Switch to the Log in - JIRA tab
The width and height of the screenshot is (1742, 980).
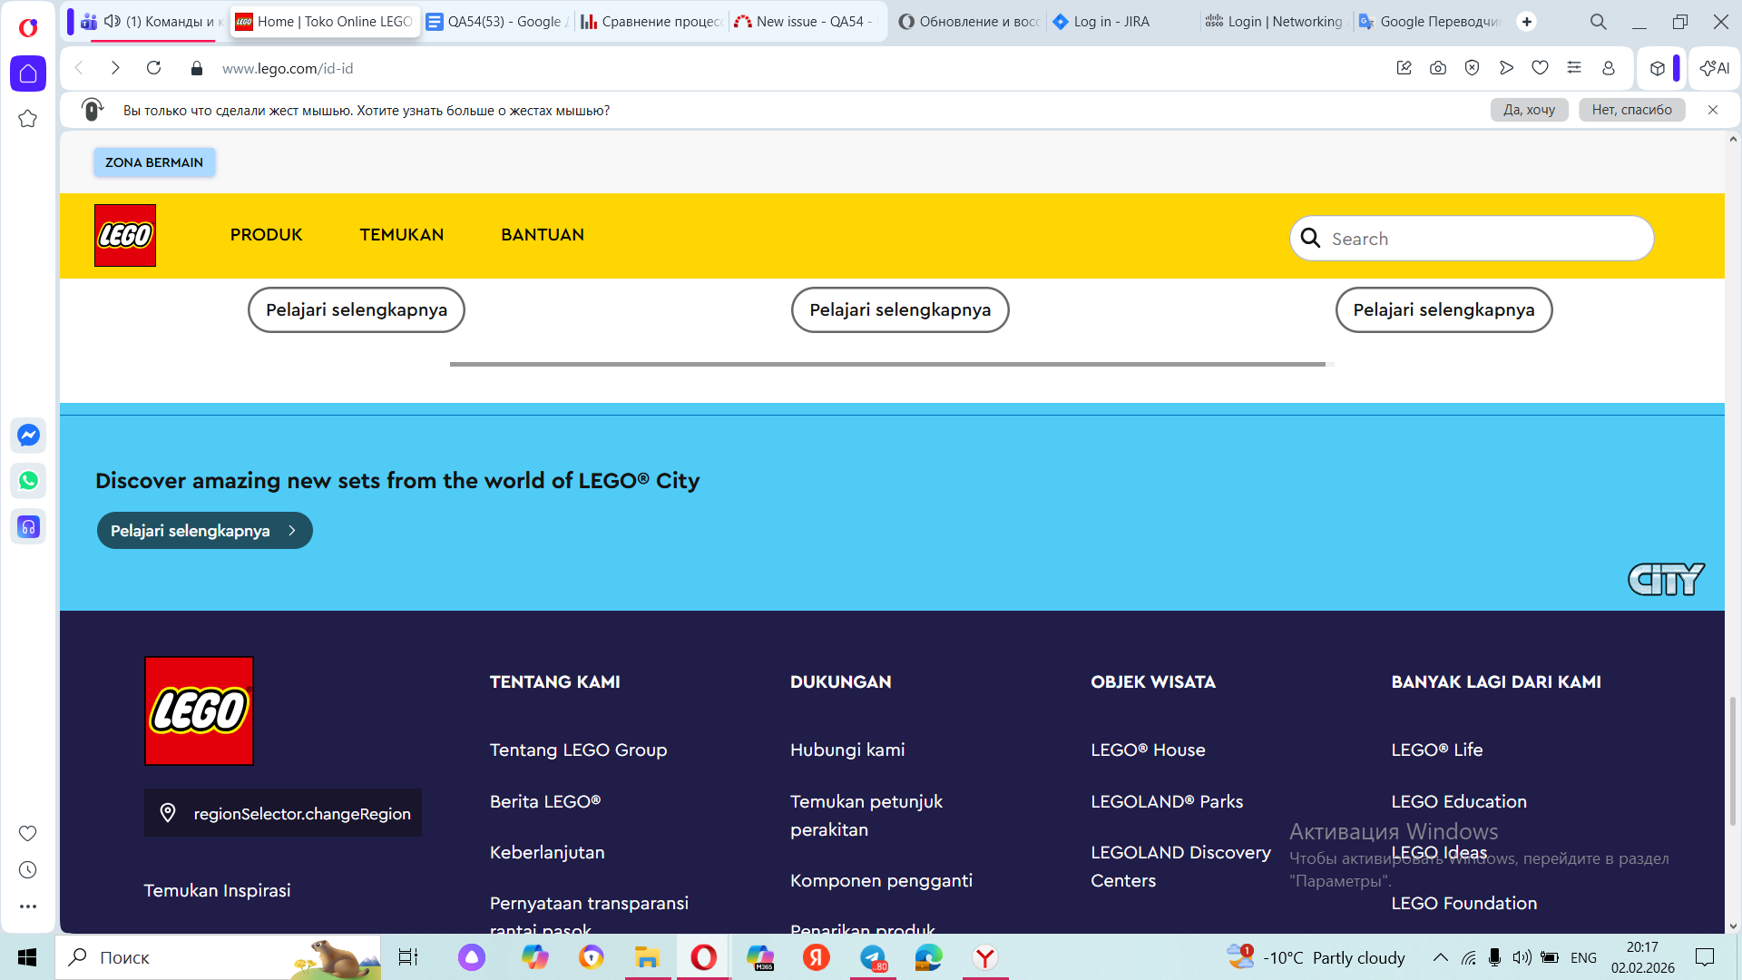(1111, 22)
